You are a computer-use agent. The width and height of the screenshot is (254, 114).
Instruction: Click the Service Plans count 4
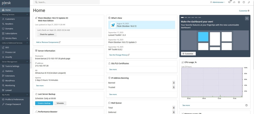point(27,38)
